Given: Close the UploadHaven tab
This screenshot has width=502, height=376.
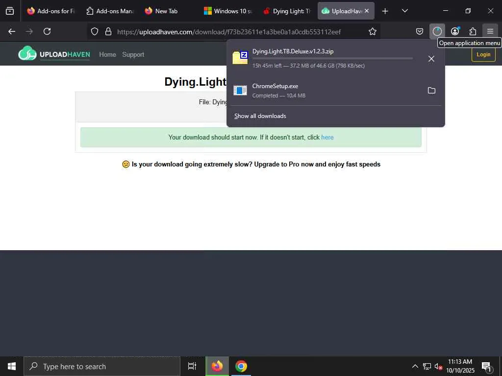Looking at the screenshot, I should [x=367, y=11].
